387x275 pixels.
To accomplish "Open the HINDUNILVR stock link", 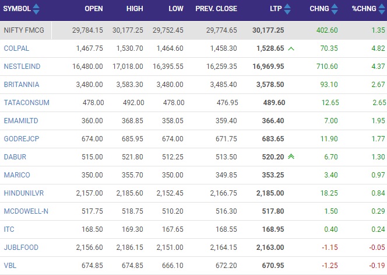I will (24, 193).
